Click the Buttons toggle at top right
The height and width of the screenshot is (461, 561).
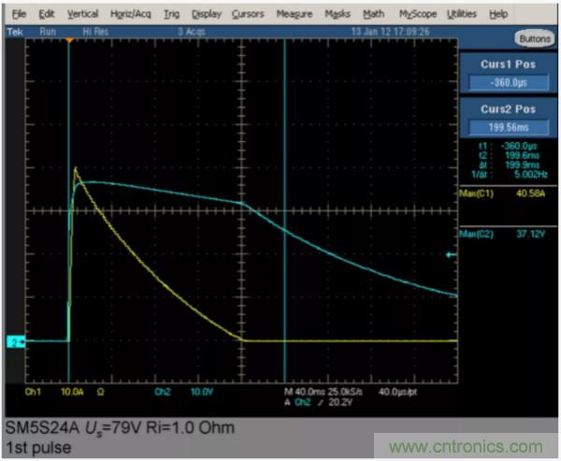click(533, 39)
